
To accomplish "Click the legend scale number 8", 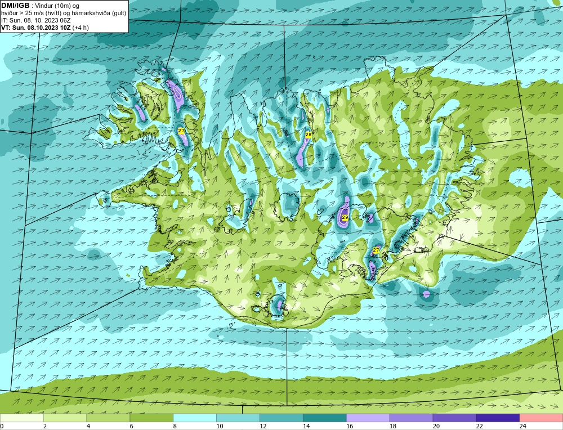I will pyautogui.click(x=175, y=426).
